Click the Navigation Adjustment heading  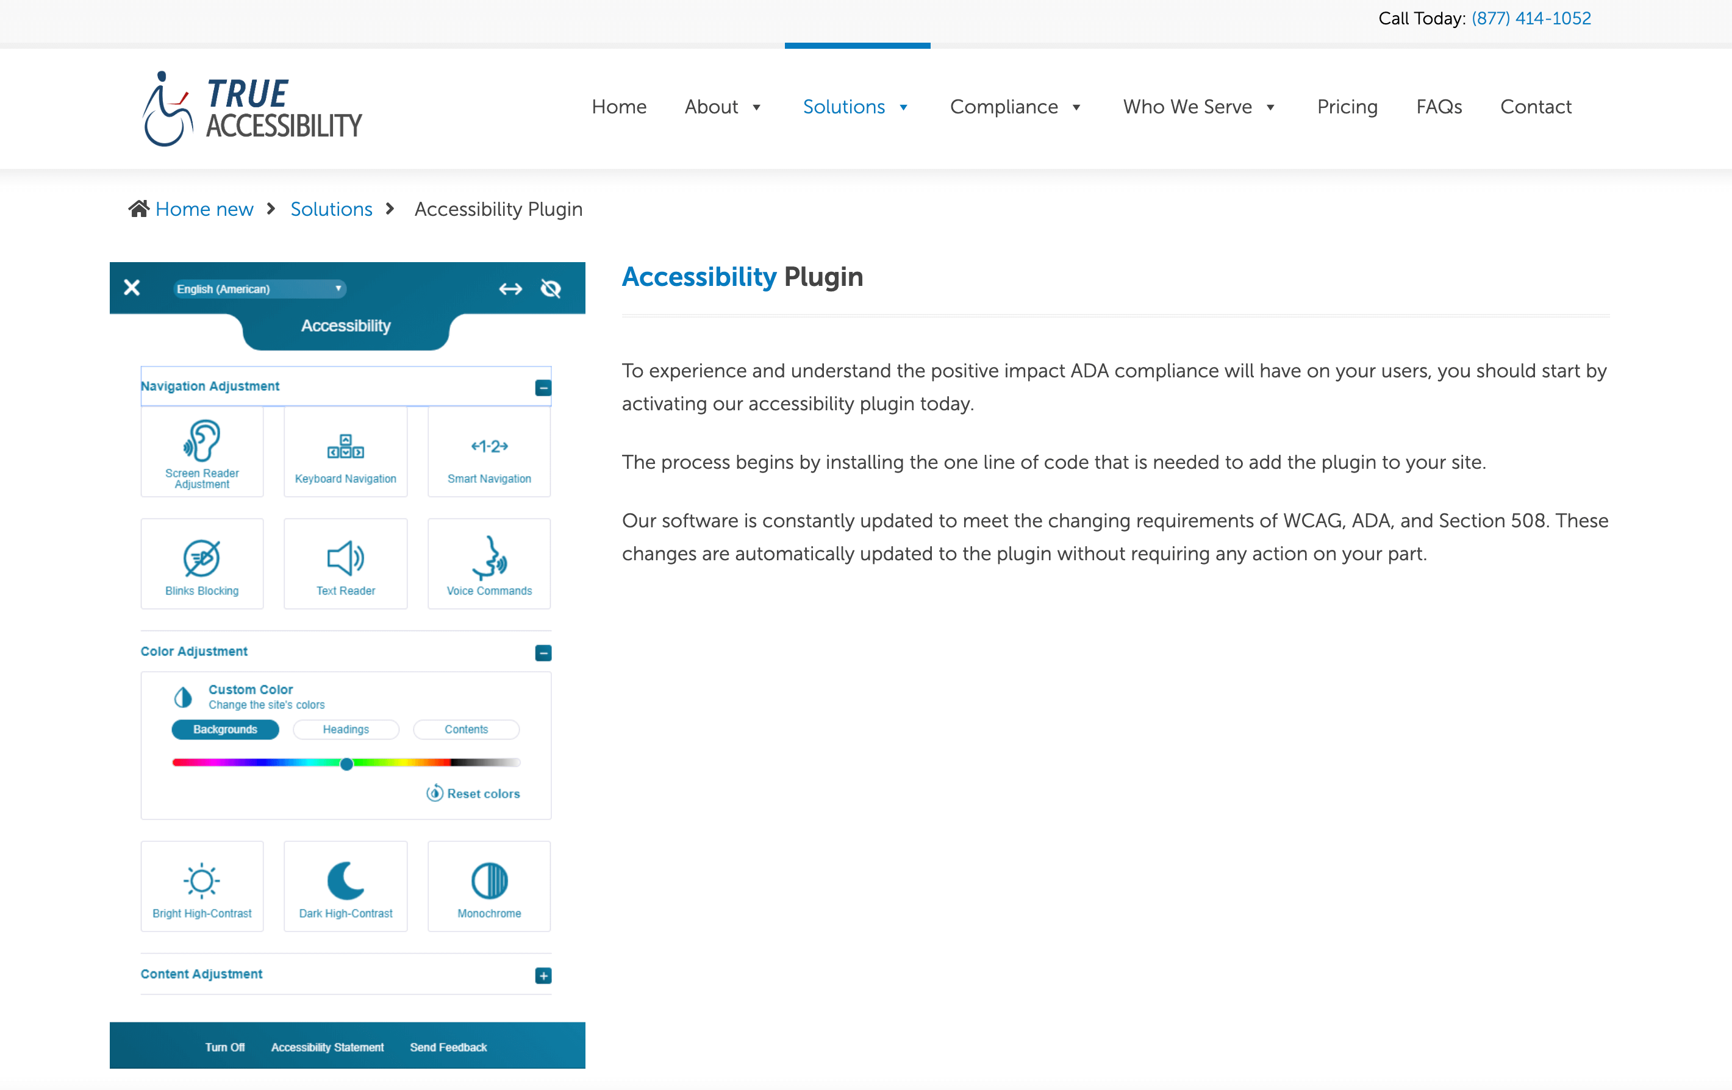[210, 386]
